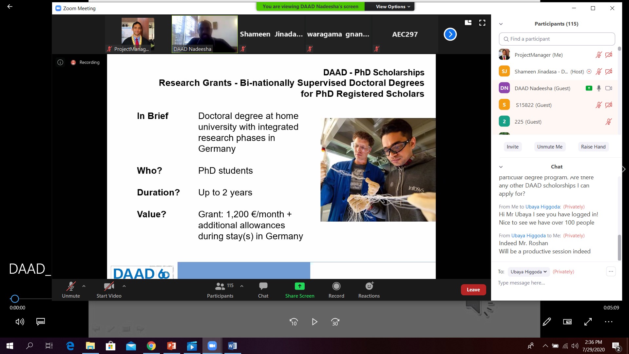Click the meeting information icon
This screenshot has width=629, height=354.
(x=60, y=62)
